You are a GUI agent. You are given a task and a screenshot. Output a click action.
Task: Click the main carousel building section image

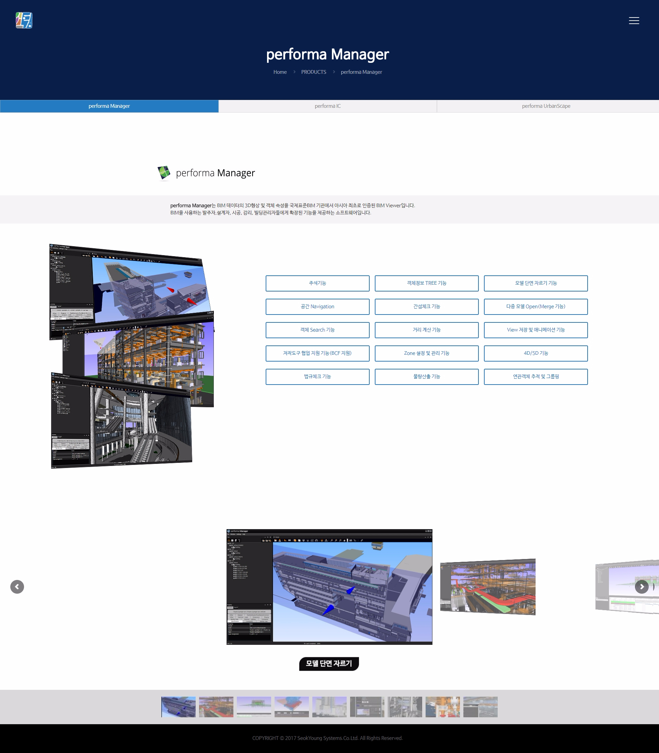[x=329, y=587]
